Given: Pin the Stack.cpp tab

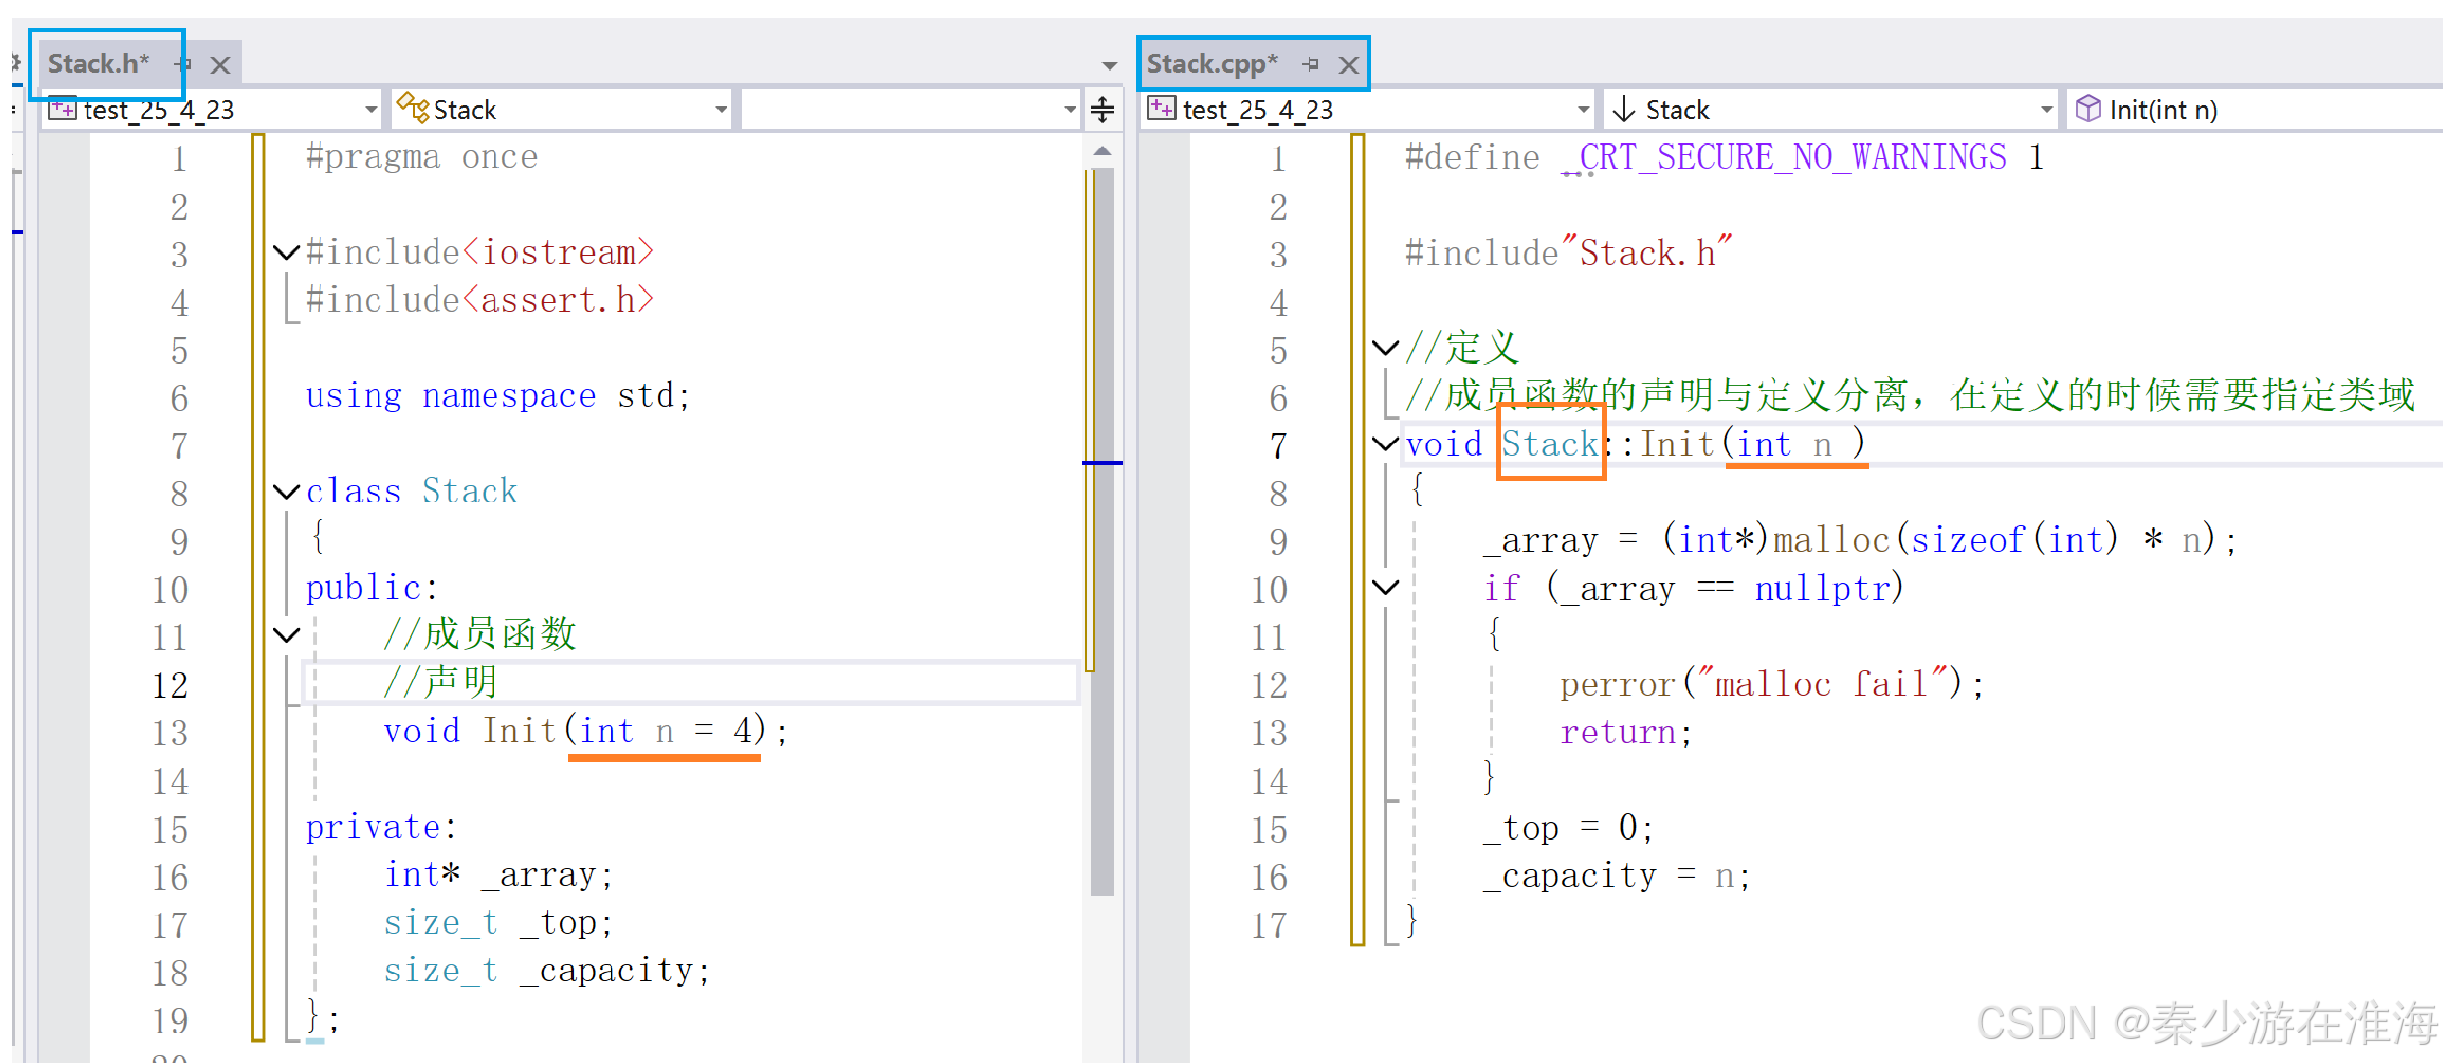Looking at the screenshot, I should pos(1310,65).
